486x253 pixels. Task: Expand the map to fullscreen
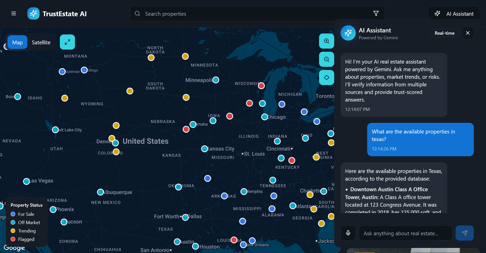tap(67, 42)
